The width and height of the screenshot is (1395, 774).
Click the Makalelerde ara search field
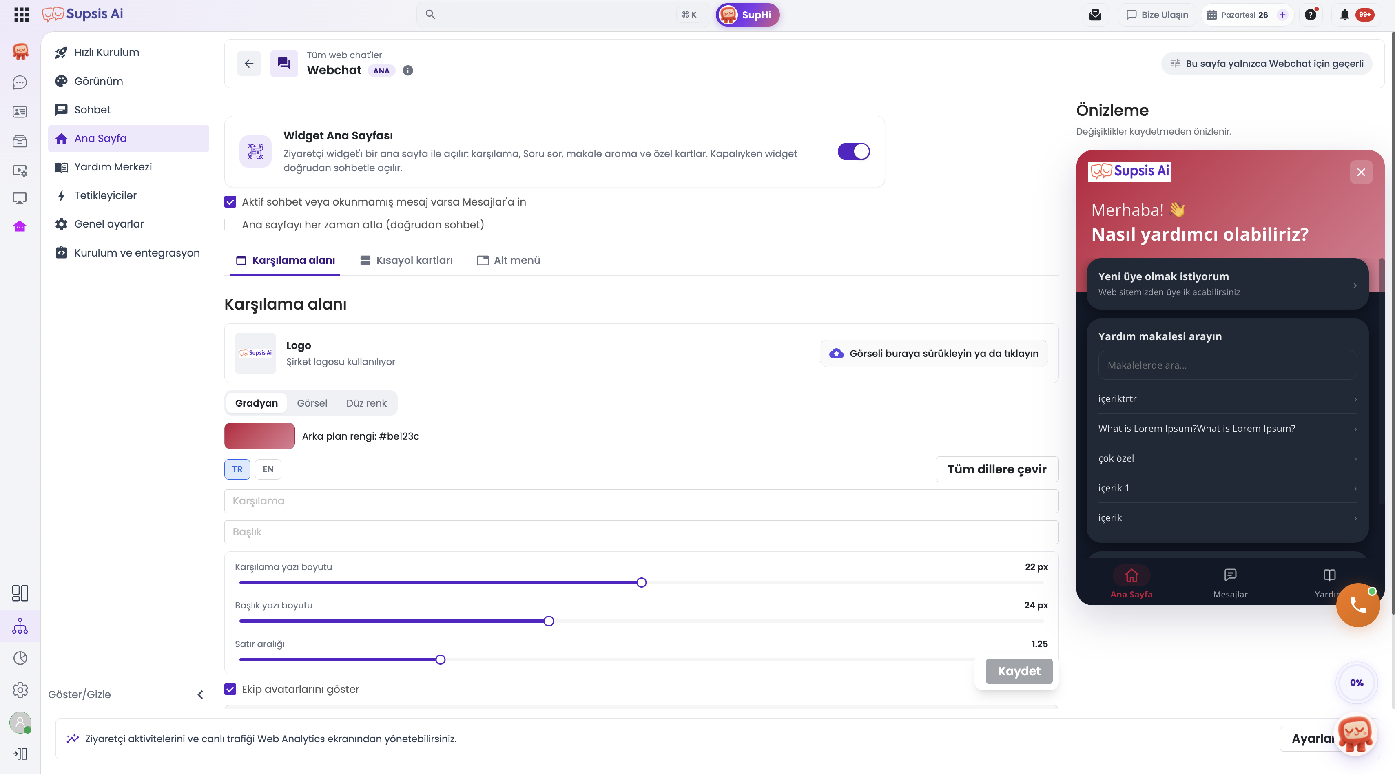pyautogui.click(x=1227, y=365)
